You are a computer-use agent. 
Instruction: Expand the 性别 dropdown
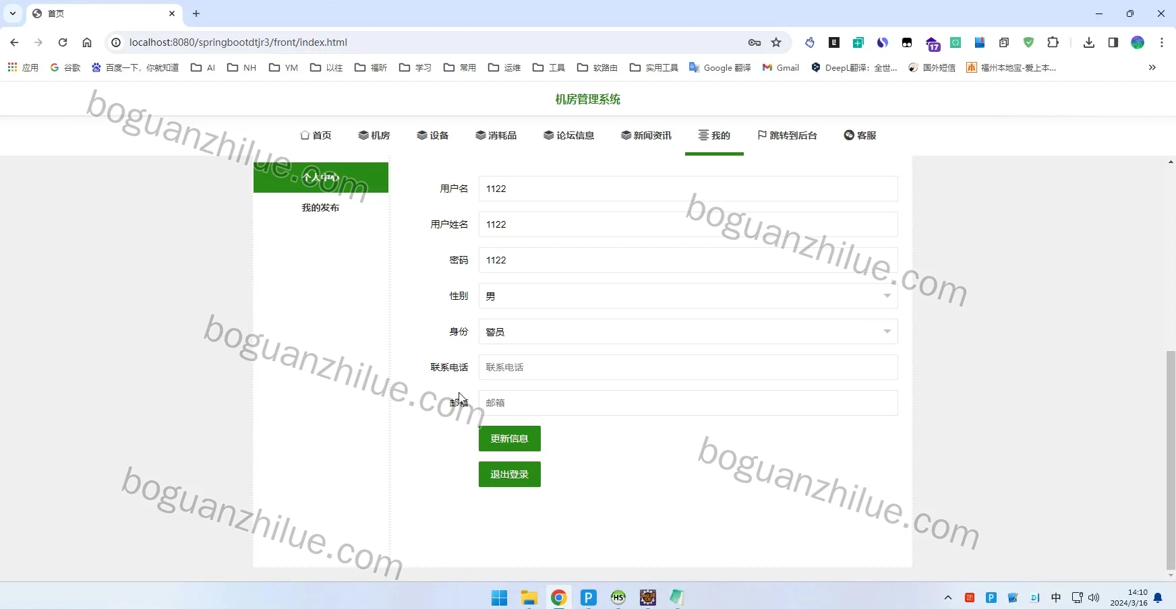pos(688,296)
